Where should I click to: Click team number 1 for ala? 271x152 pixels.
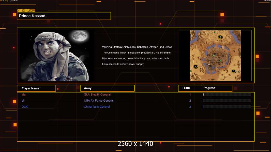(190, 94)
